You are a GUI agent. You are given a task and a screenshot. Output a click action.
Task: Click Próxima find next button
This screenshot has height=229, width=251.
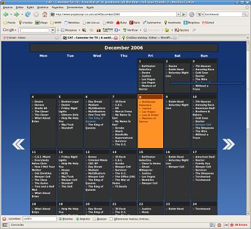coord(66,219)
